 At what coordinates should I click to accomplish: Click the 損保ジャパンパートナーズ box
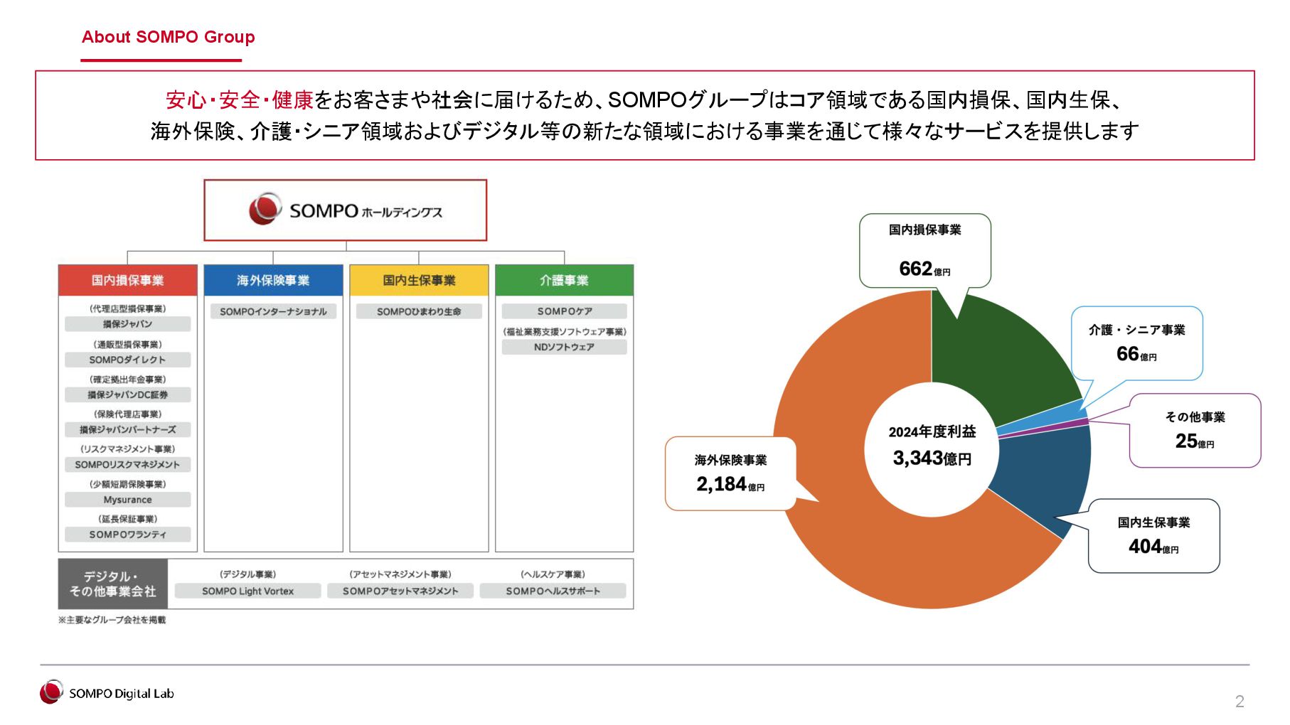[x=127, y=429]
